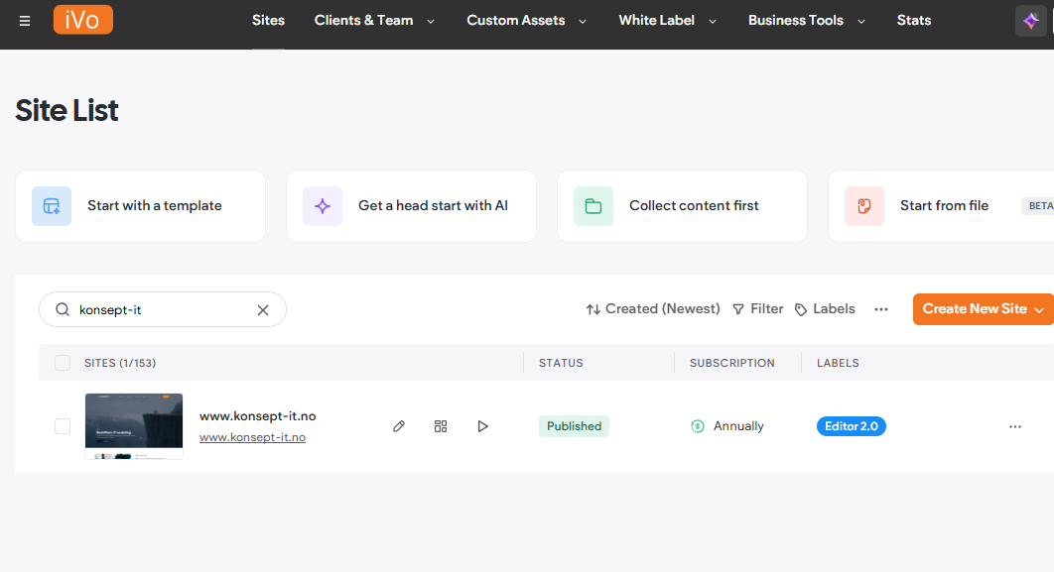Click the konsept-it site thumbnail
Image resolution: width=1054 pixels, height=572 pixels.
tap(134, 426)
